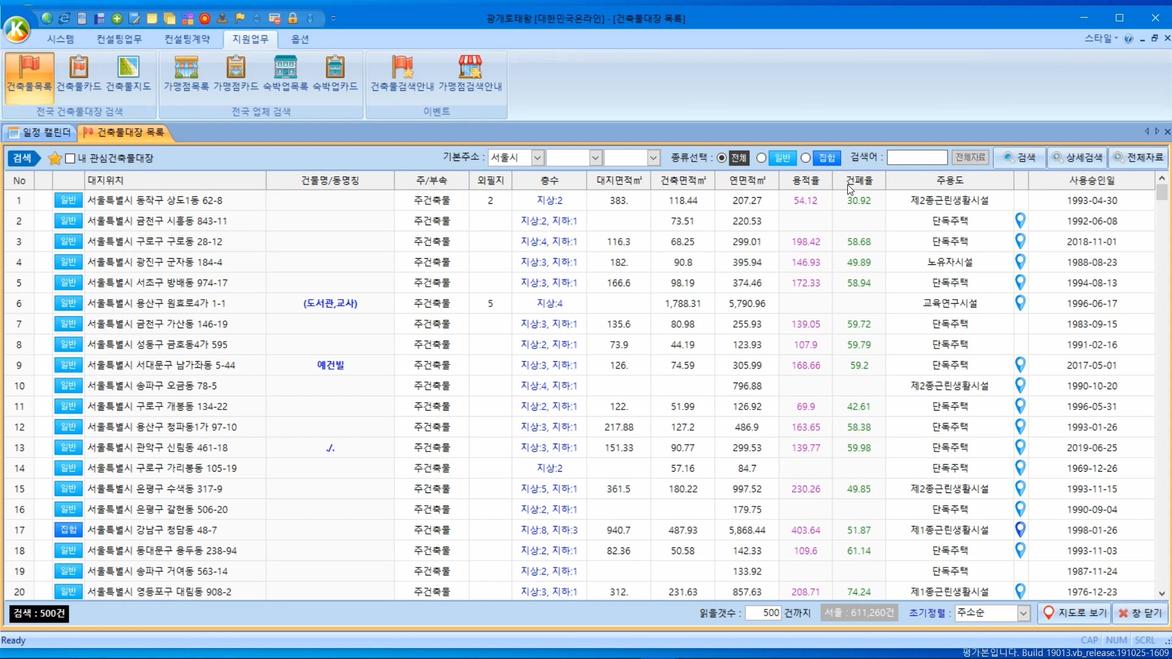This screenshot has height=659, width=1172.
Task: Click the 검색어 search input field
Action: (x=917, y=158)
